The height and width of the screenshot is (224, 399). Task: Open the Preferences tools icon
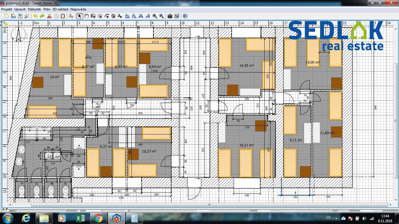27,16
